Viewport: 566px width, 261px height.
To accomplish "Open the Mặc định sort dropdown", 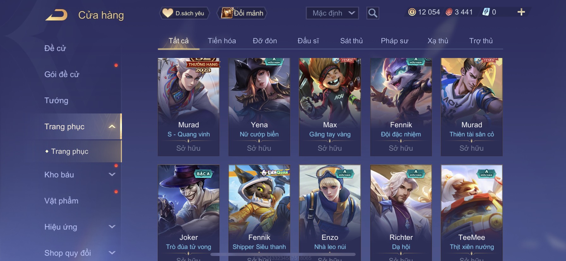I will coord(332,13).
